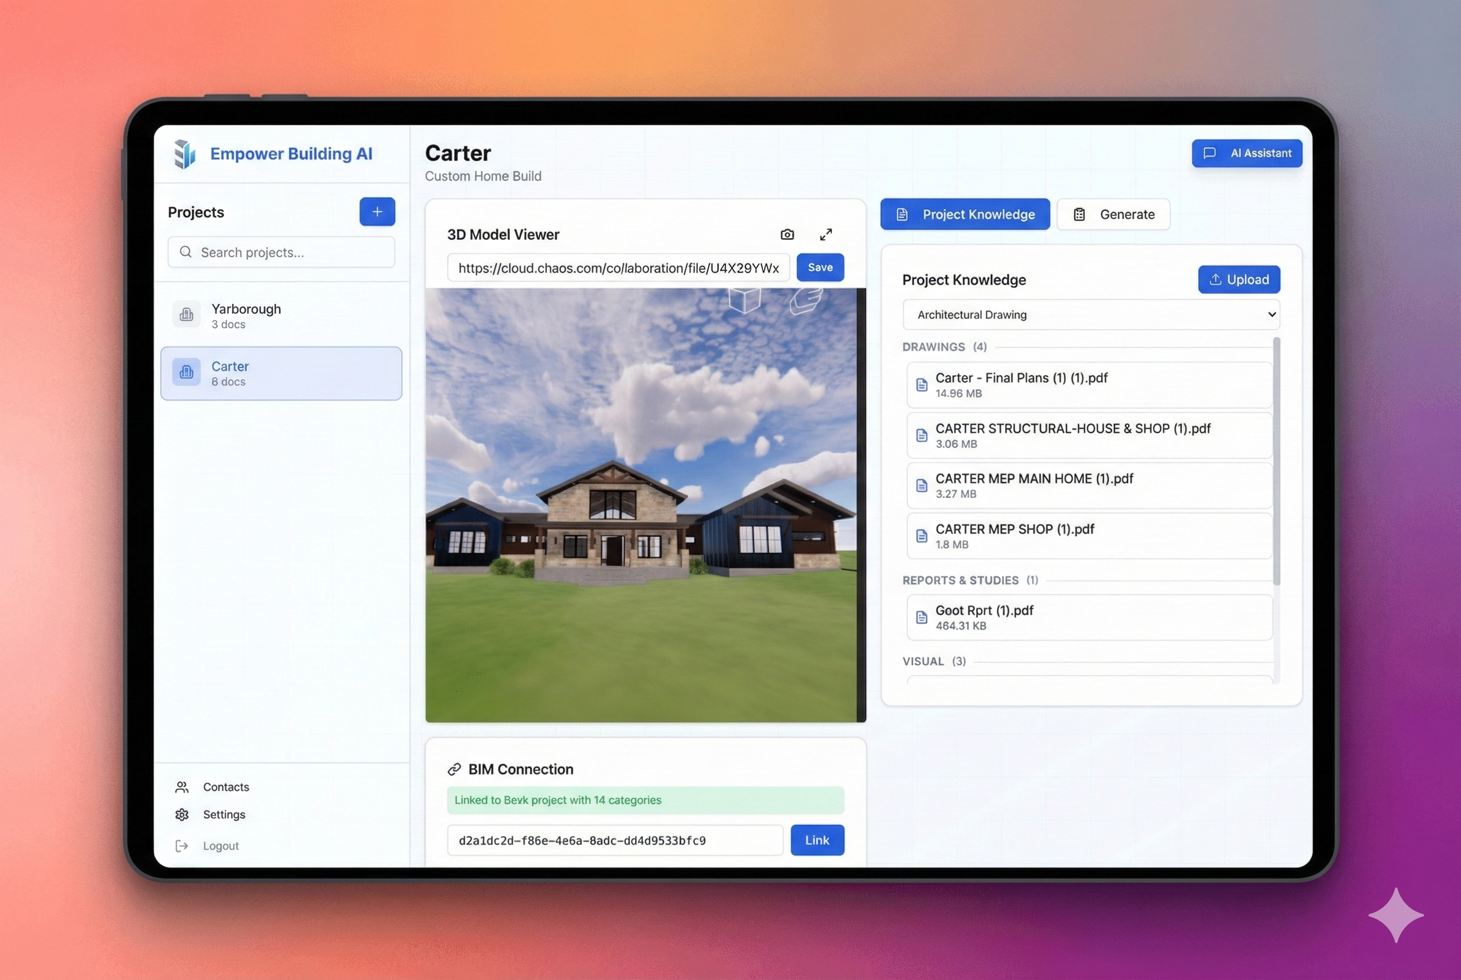Open the AI Assistant chat

pos(1247,153)
